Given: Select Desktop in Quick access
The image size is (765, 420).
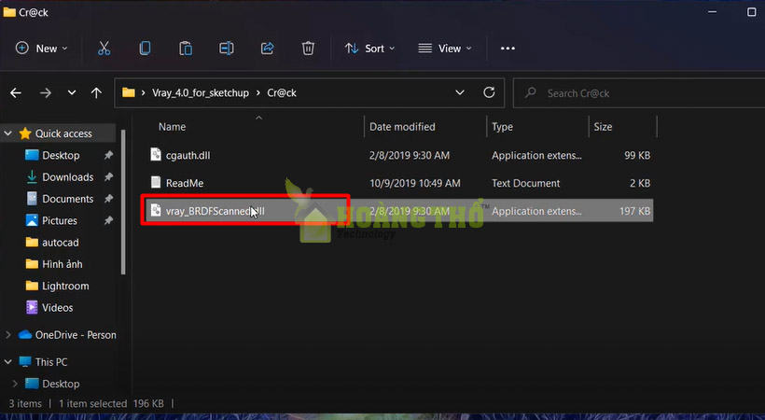Looking at the screenshot, I should (x=61, y=155).
